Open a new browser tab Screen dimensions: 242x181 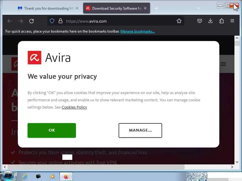coord(156,9)
